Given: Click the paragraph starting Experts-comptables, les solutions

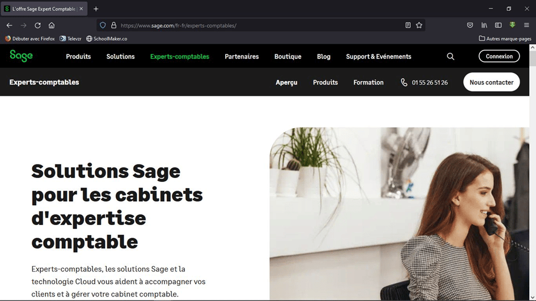Looking at the screenshot, I should click(119, 281).
